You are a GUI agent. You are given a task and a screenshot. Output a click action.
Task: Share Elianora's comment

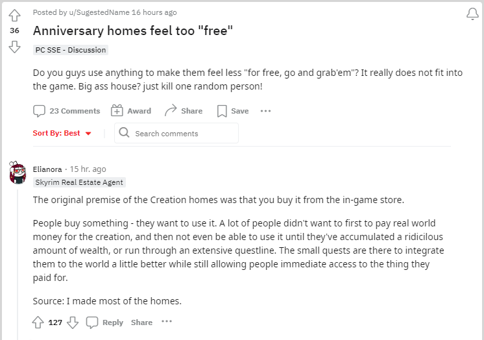click(x=141, y=322)
